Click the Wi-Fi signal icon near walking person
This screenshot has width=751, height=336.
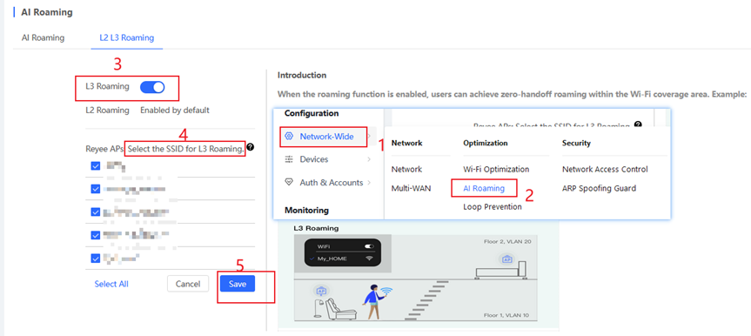[387, 291]
